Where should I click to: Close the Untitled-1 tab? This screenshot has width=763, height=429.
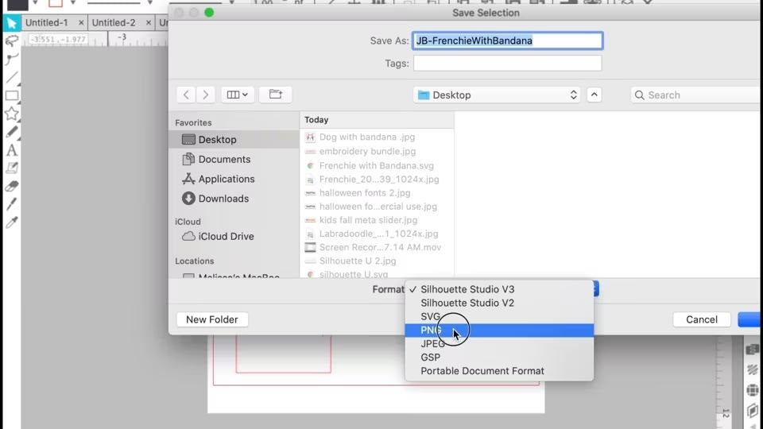click(x=81, y=23)
